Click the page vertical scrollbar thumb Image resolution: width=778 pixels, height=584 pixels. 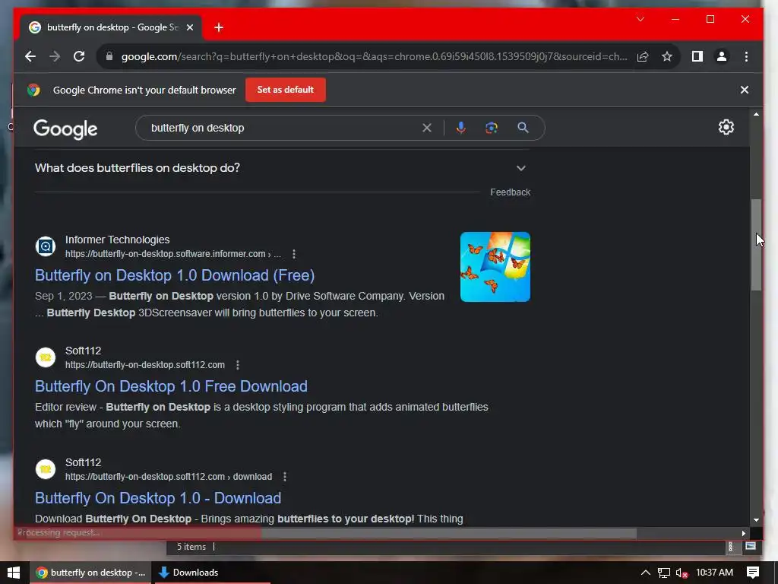(x=756, y=244)
